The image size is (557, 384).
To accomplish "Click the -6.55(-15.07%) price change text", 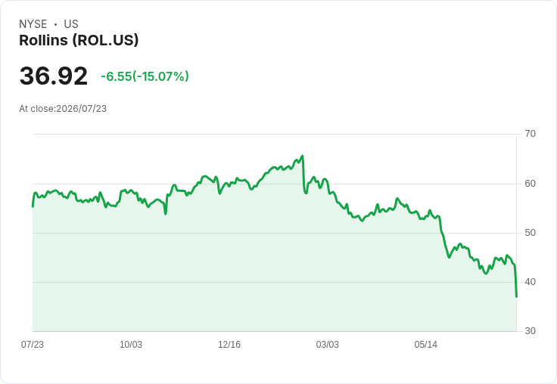I will tap(145, 76).
